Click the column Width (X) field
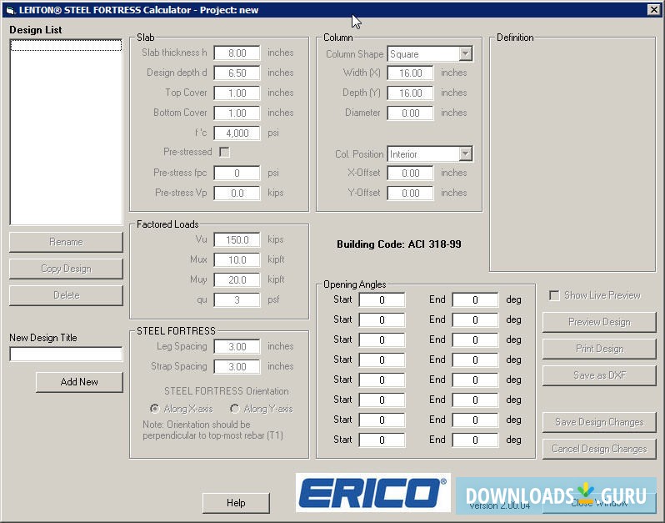This screenshot has height=523, width=665. (x=410, y=73)
